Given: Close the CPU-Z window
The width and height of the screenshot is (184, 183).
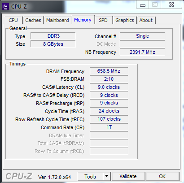Looking at the screenshot, I should (x=171, y=5).
